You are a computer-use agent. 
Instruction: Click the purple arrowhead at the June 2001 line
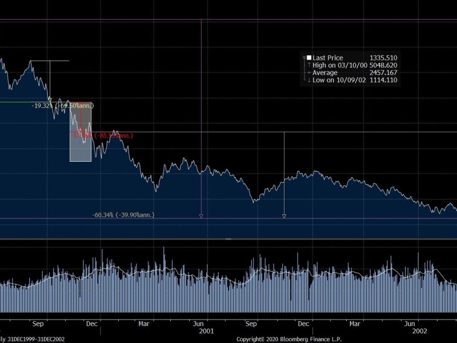click(x=201, y=216)
